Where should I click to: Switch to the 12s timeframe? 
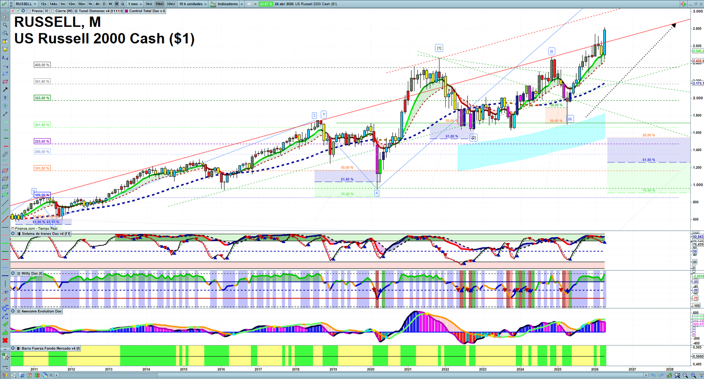tap(43, 4)
